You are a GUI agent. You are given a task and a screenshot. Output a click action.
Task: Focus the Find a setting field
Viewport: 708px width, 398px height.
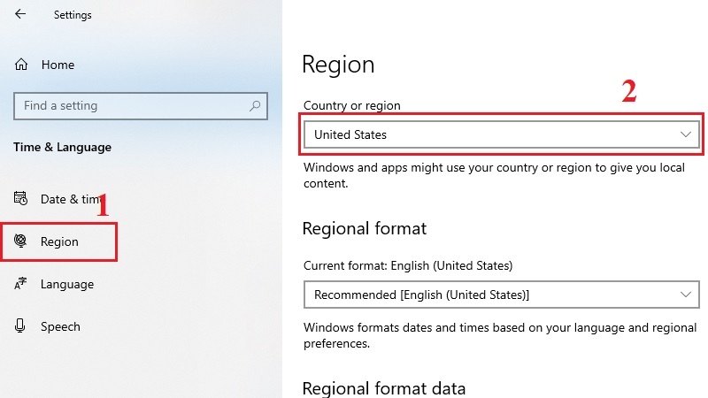click(x=141, y=106)
